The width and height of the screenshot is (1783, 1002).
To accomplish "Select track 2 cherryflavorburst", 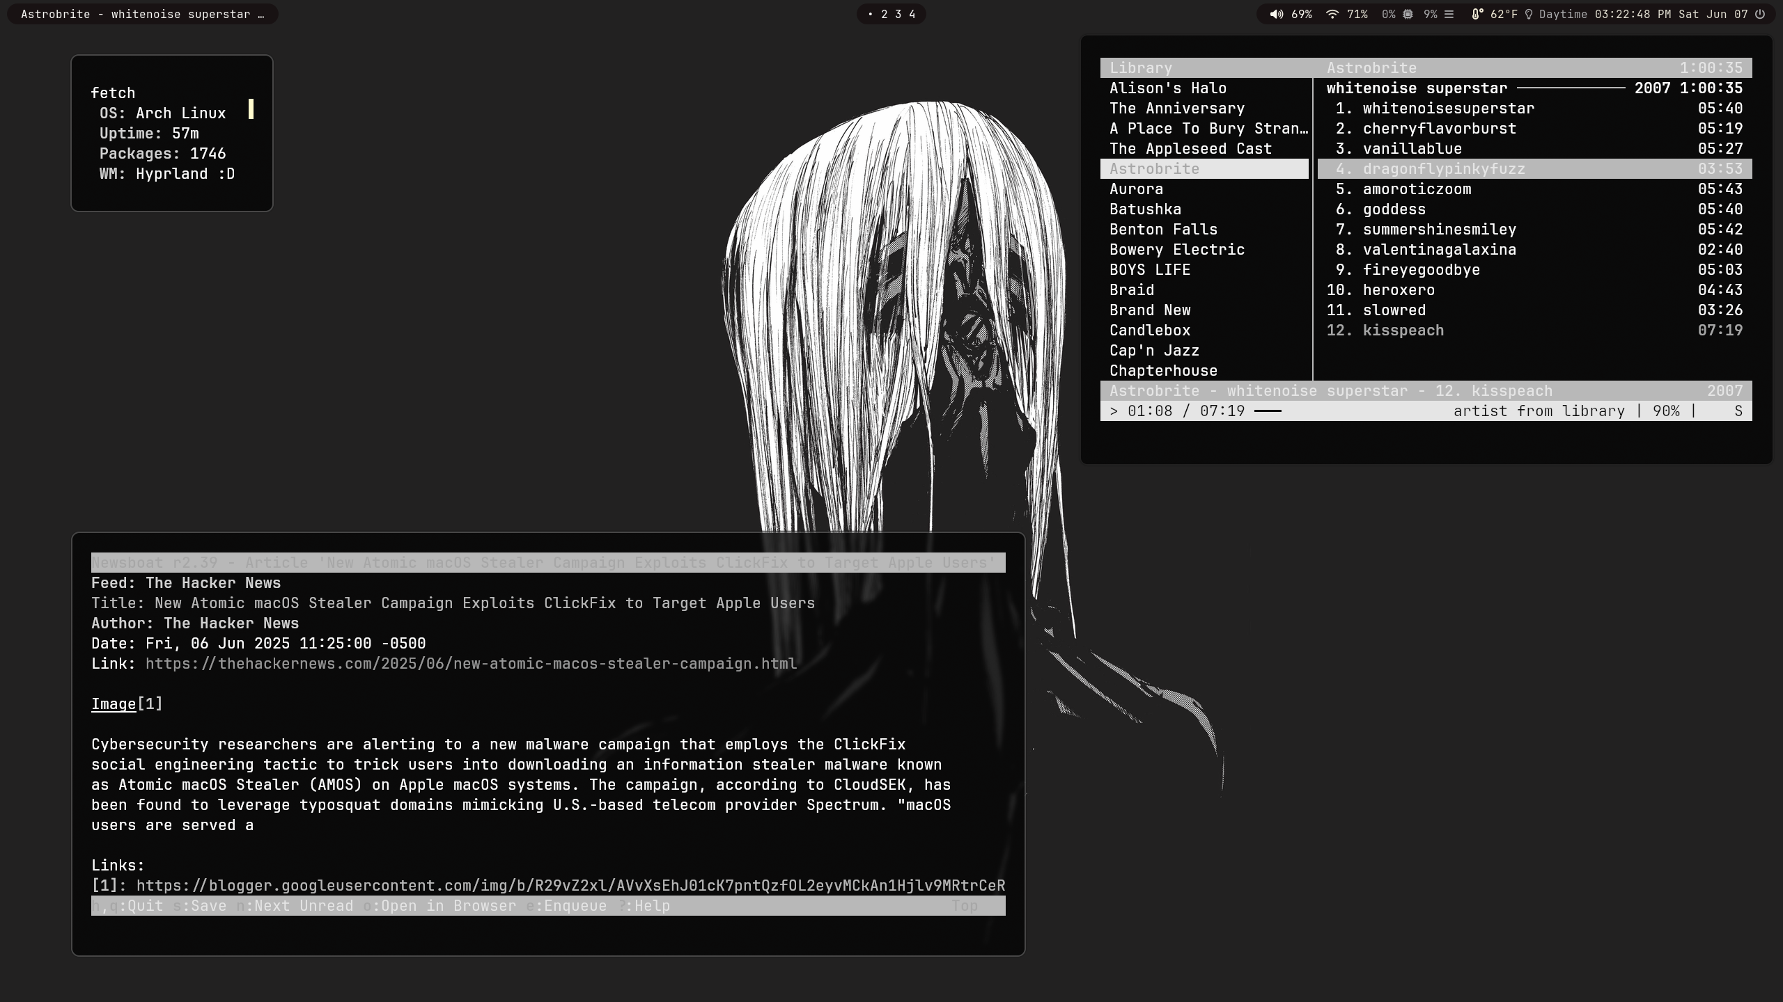I will click(x=1534, y=129).
